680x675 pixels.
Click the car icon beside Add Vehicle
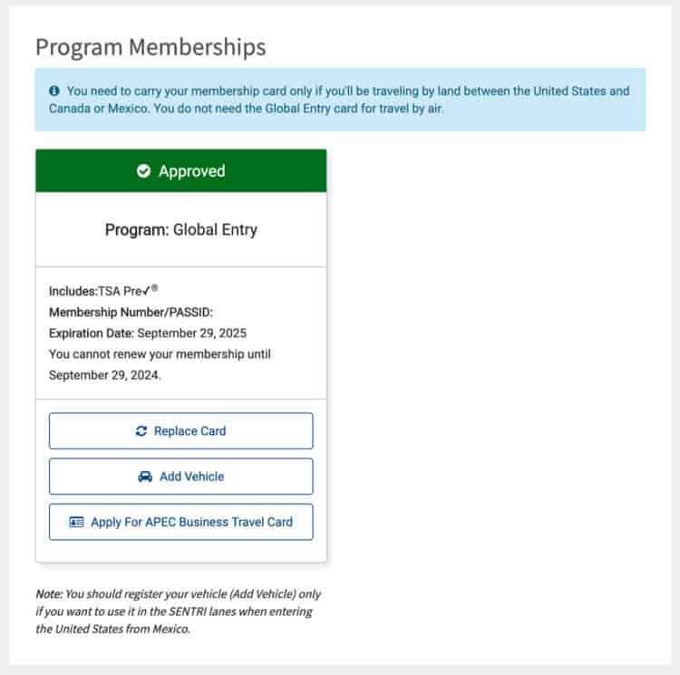[x=145, y=477]
